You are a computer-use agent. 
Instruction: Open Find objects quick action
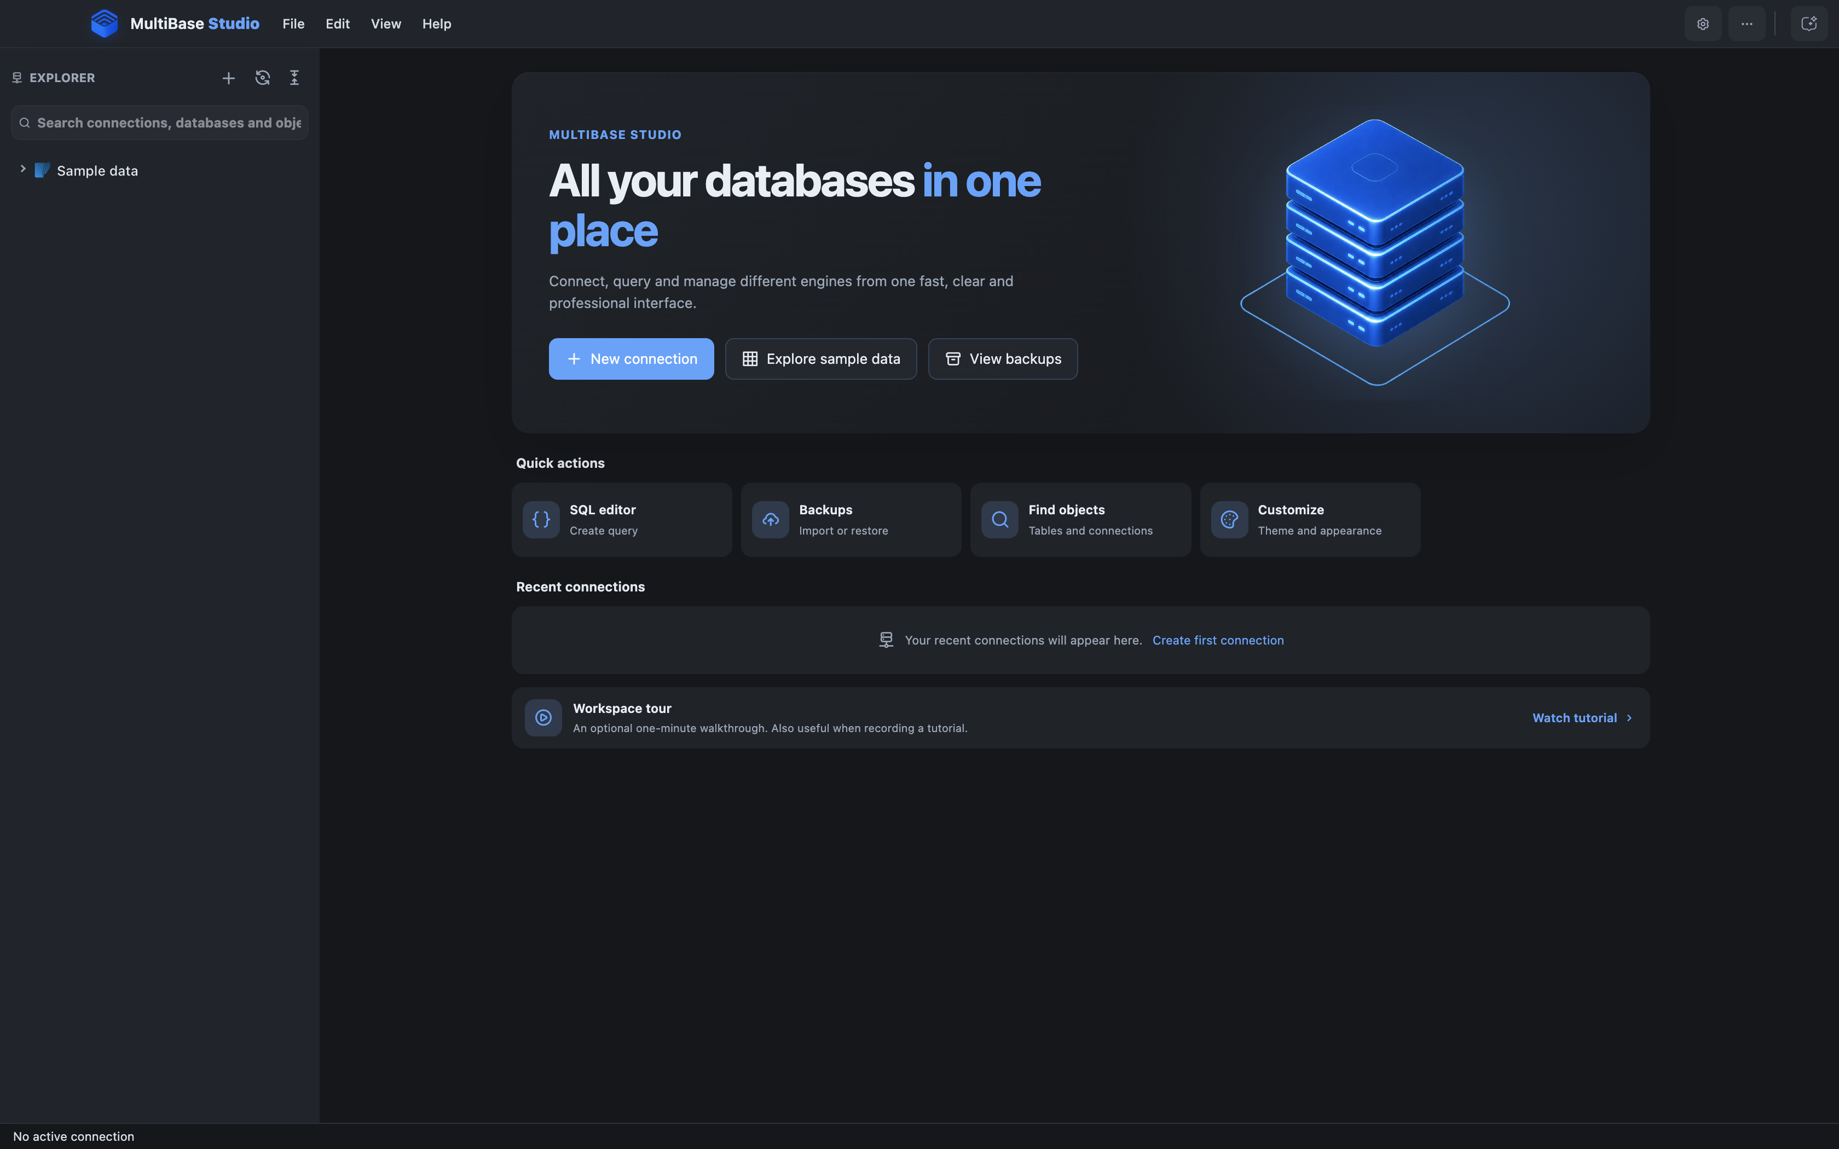(1080, 520)
